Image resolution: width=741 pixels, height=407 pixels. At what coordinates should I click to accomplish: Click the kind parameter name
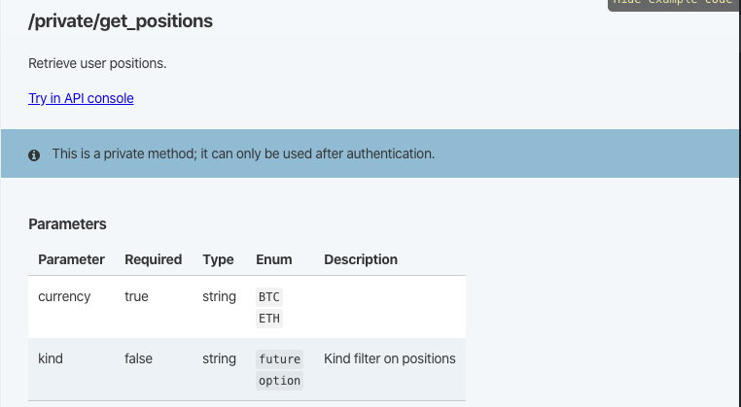click(x=51, y=358)
